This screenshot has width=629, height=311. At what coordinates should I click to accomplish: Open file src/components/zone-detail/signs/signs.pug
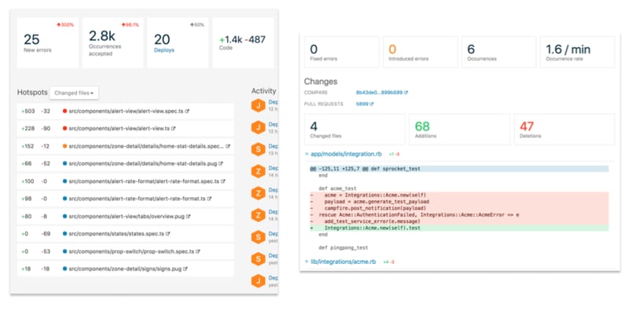point(125,269)
